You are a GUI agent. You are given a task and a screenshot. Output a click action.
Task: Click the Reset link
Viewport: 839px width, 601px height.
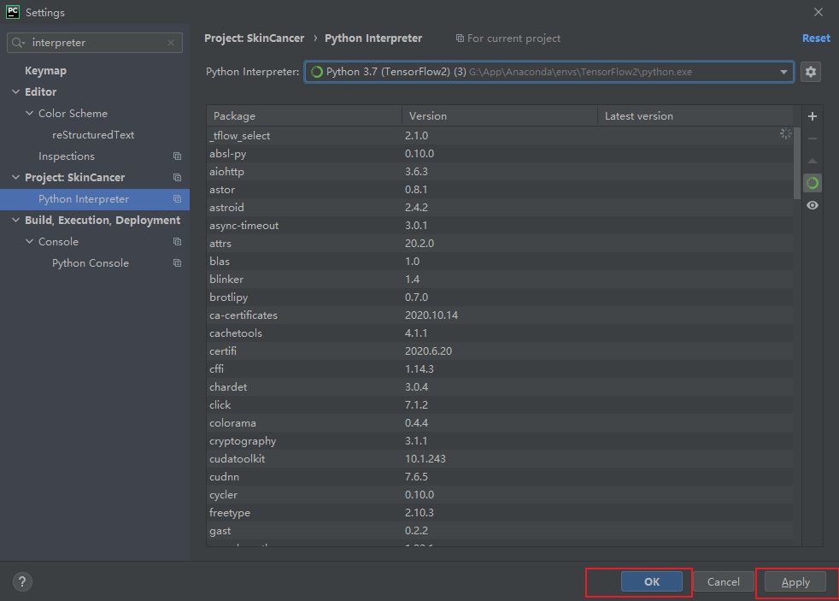click(x=815, y=38)
